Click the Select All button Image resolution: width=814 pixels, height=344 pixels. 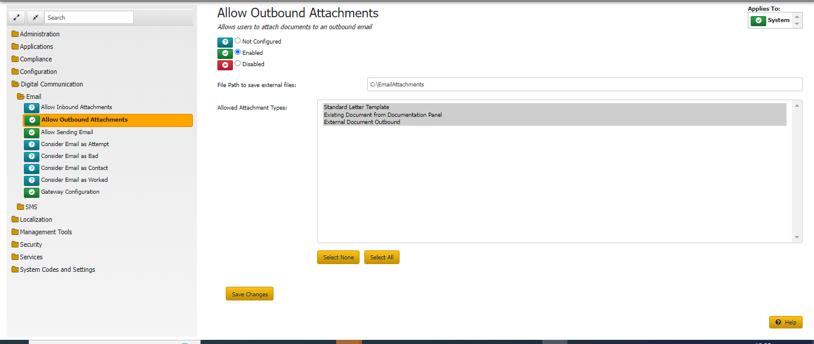382,257
